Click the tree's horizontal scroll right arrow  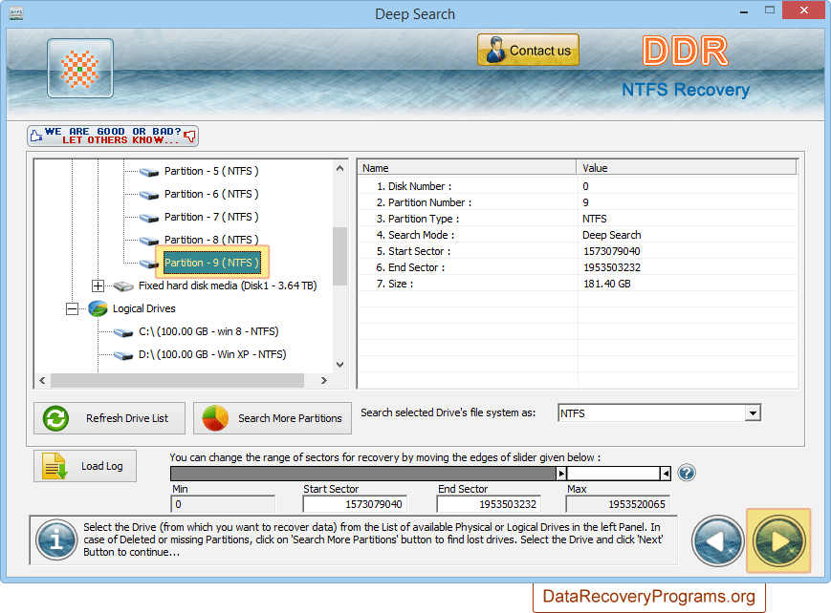[x=324, y=380]
